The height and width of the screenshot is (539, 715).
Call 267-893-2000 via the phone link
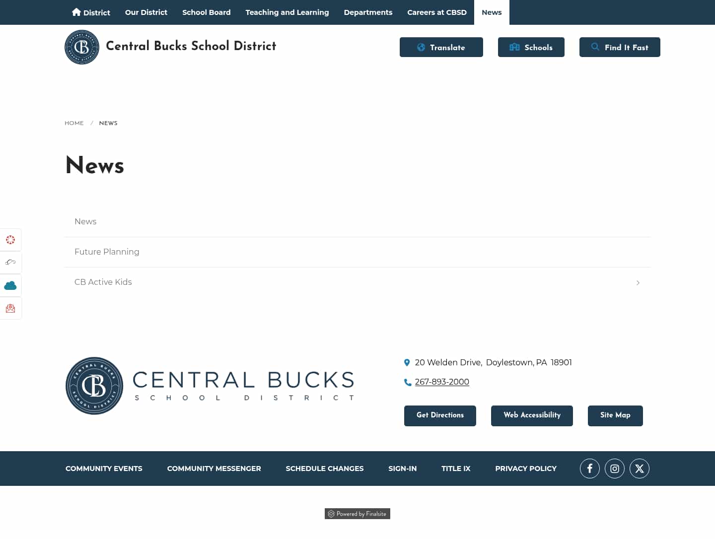coord(442,382)
